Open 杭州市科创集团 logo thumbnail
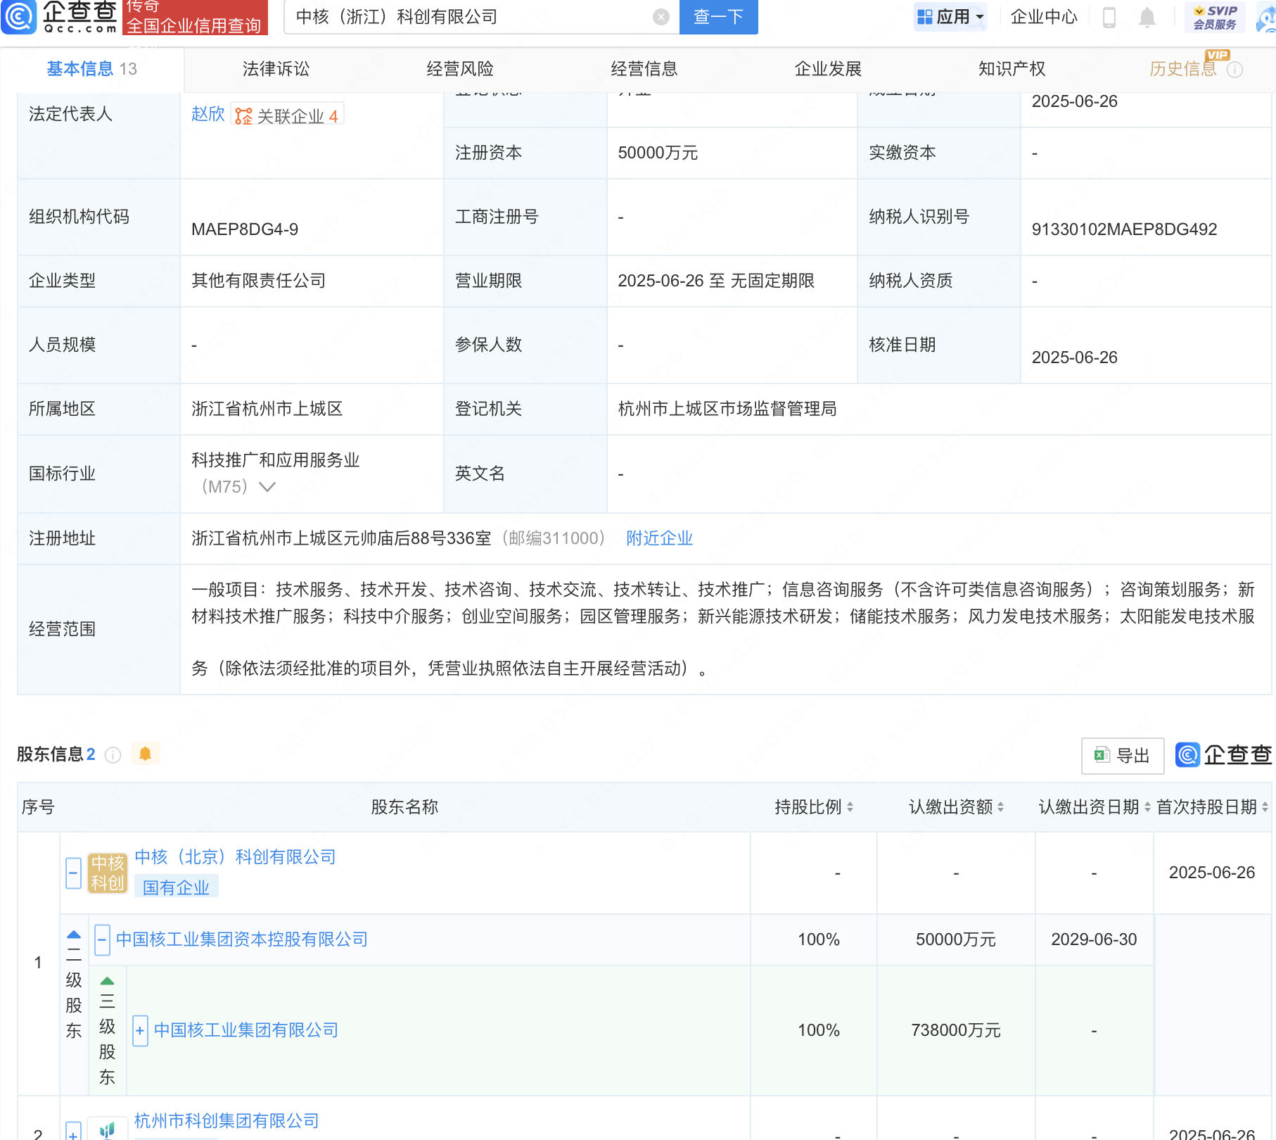This screenshot has width=1276, height=1140. (x=108, y=1129)
